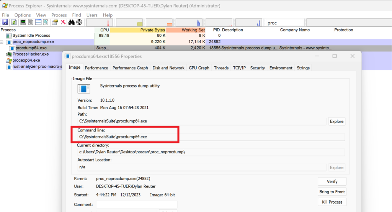Toggle the lower pane toolbar icon
The image size is (392, 212).
coord(38,22)
